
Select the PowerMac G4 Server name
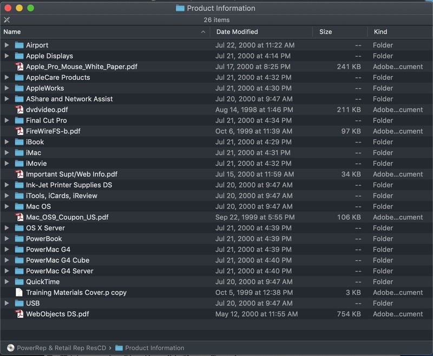pos(60,271)
